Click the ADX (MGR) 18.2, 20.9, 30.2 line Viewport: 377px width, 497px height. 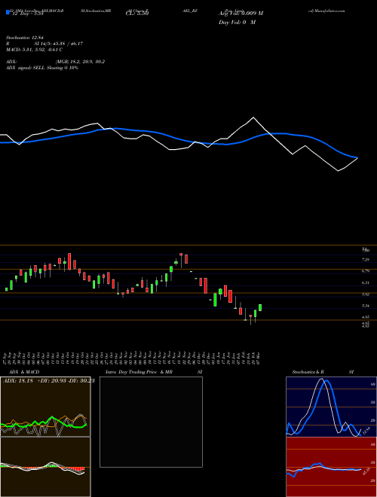[x=56, y=62]
